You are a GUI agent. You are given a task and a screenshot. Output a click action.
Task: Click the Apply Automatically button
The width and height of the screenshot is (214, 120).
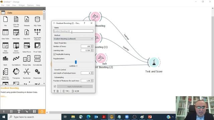75,87
